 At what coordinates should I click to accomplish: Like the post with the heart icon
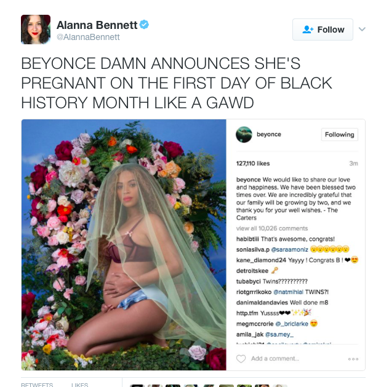[x=241, y=359]
